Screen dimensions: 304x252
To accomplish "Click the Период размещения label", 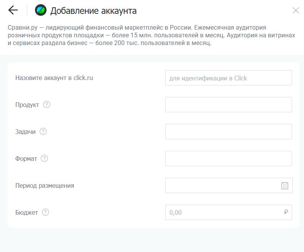I will coord(45,185).
